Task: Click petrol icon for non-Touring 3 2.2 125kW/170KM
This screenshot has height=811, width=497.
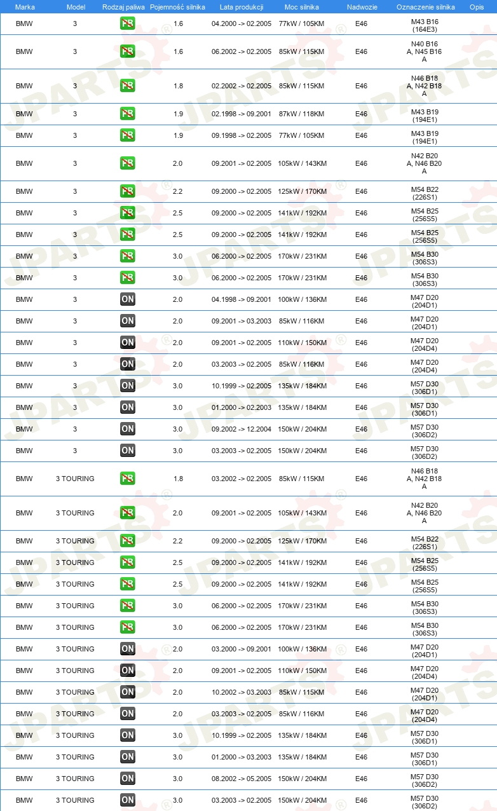Action: [x=128, y=191]
